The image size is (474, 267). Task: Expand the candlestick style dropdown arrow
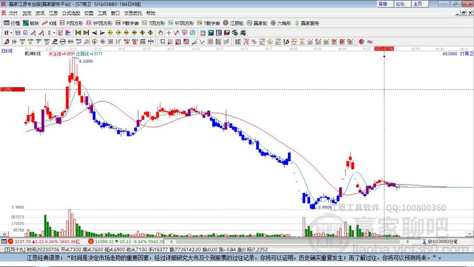54,33
